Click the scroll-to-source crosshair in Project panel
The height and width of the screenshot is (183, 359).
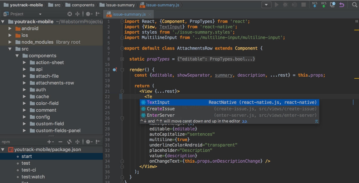(70, 13)
